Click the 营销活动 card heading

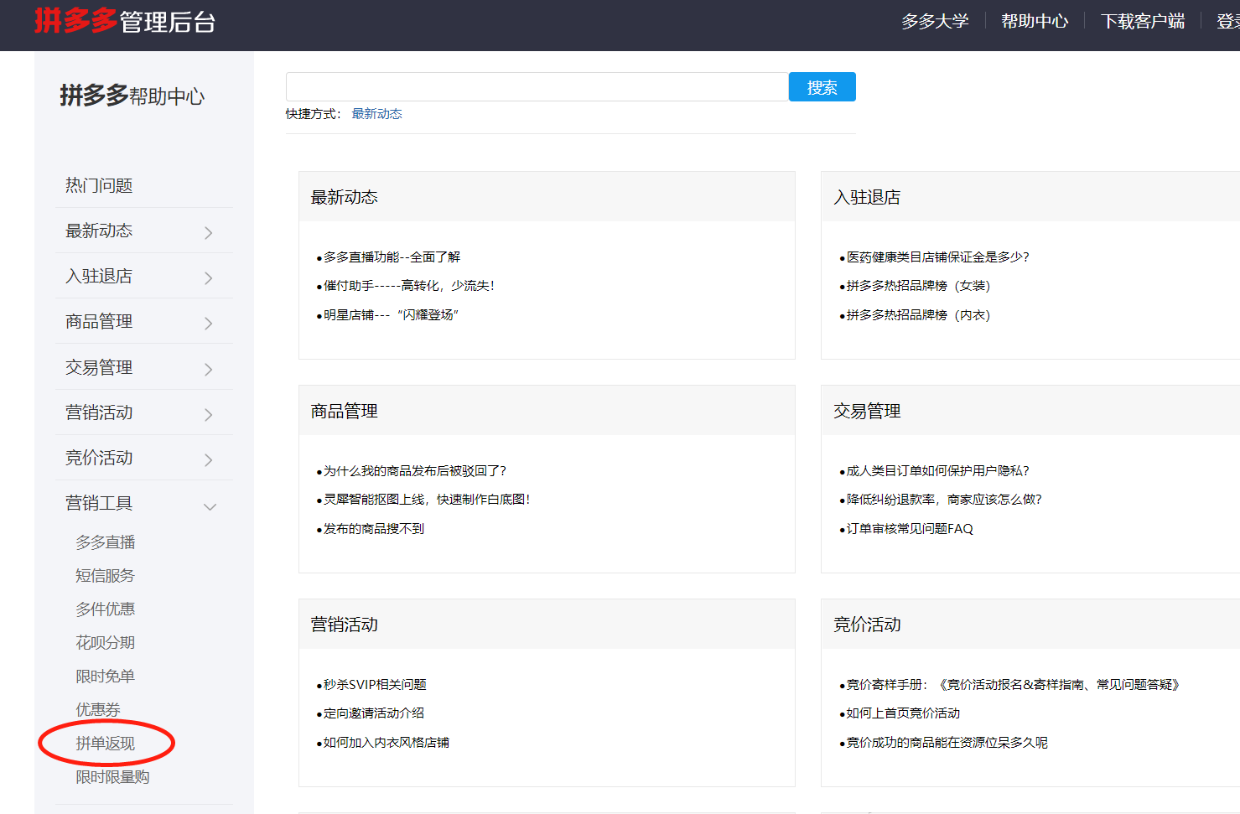click(345, 625)
